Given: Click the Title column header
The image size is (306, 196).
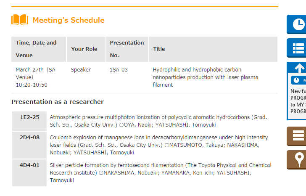Looking at the screenshot, I should 159,49.
